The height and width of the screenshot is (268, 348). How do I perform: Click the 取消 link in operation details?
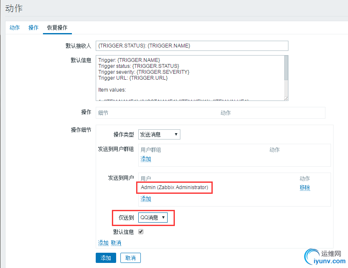[116, 243]
